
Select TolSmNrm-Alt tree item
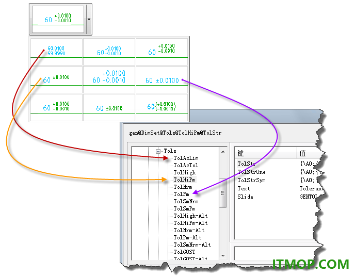192,245
